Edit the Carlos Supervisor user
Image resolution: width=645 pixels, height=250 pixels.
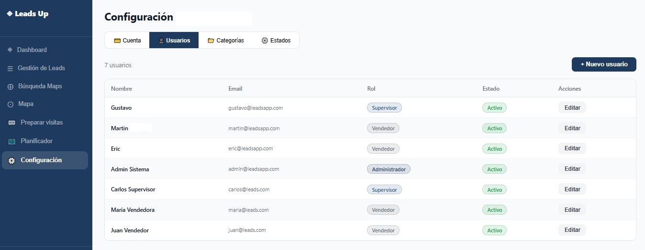point(572,189)
